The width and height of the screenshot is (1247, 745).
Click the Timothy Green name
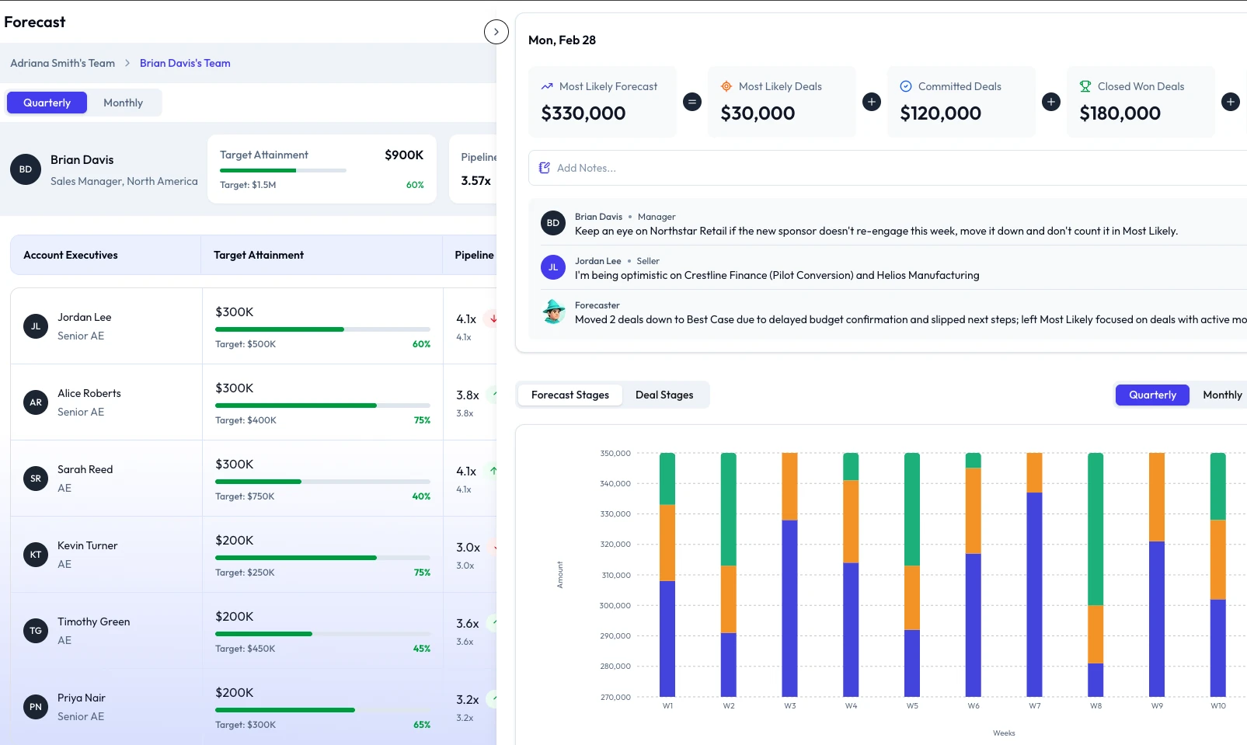[x=93, y=621]
